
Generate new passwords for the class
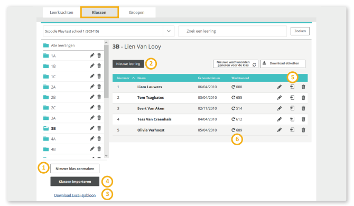pos(236,64)
